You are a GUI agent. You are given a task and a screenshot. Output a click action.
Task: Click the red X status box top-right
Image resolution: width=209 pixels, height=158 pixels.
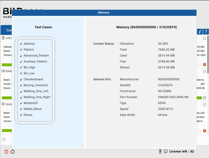[x=205, y=65]
